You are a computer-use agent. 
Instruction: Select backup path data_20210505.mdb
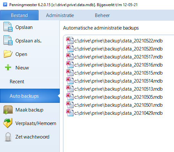(x=118, y=97)
